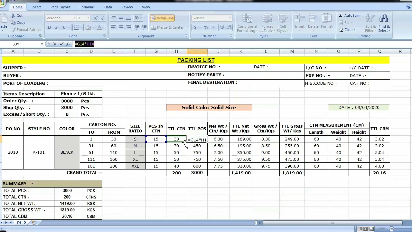Open the Verdana font name dropdown
The image size is (412, 232).
pyautogui.click(x=74, y=18)
